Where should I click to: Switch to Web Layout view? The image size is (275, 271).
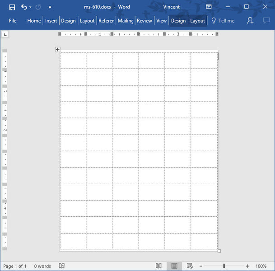click(x=190, y=266)
